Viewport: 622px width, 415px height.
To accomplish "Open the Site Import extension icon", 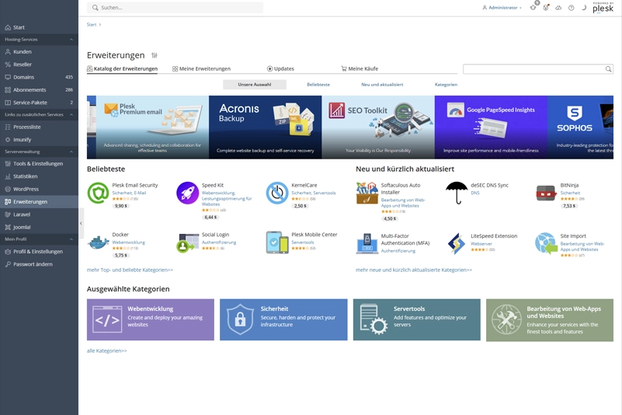I will click(546, 243).
